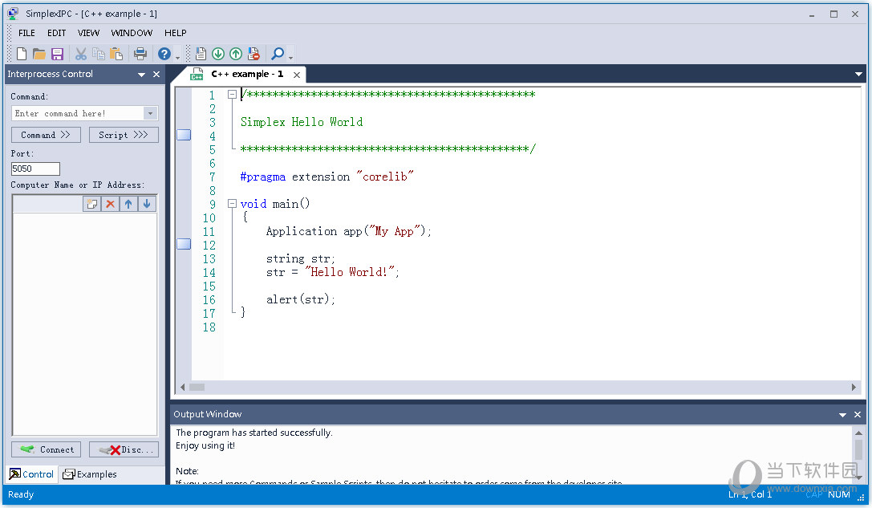This screenshot has height=508, width=872.
Task: Add a new computer entry in the address list
Action: (91, 204)
